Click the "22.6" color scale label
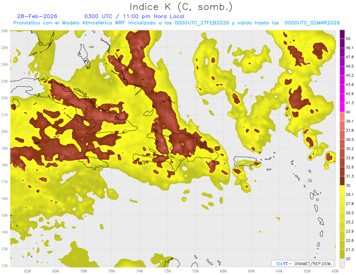 pos(350,240)
